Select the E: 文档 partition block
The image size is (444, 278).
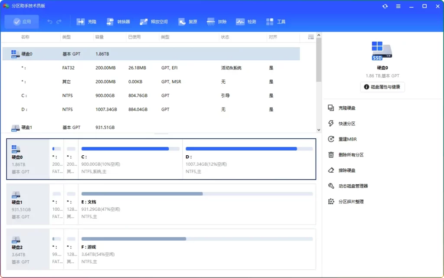click(x=197, y=205)
